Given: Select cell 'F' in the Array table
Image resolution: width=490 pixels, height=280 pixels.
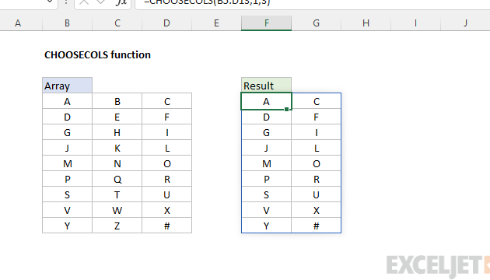Looking at the screenshot, I should (x=167, y=117).
